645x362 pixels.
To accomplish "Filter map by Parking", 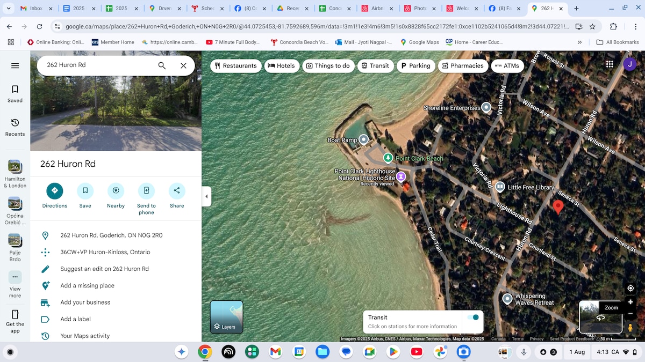I will tap(415, 65).
